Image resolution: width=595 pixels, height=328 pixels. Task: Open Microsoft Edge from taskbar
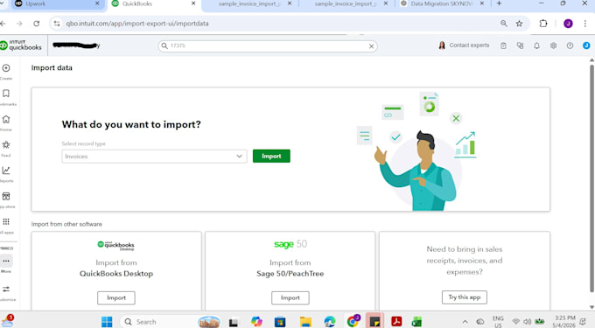(329, 322)
